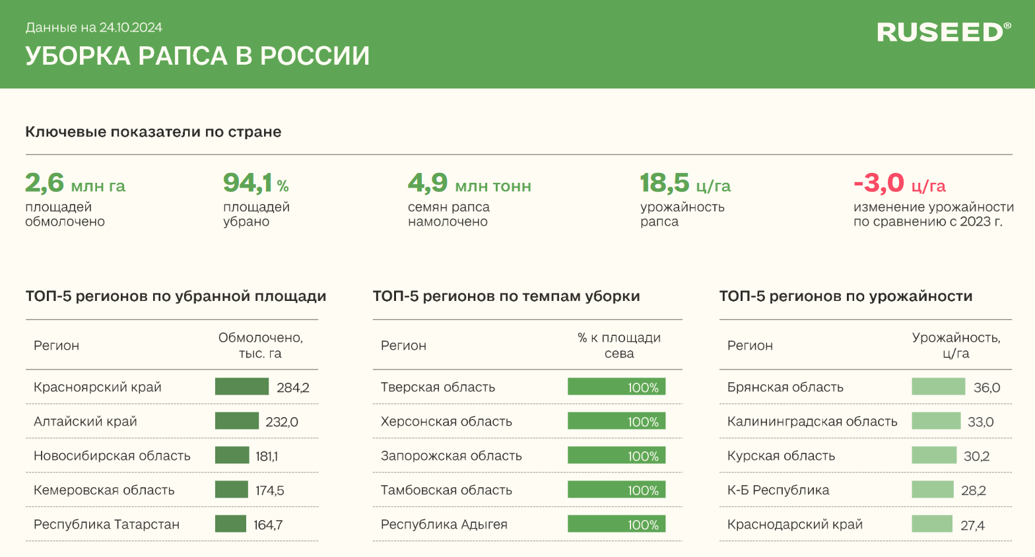
Task: Click the value "174,5"
Action: point(270,491)
